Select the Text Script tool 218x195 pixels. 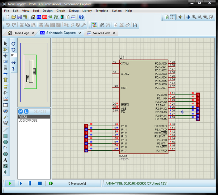click(5, 68)
